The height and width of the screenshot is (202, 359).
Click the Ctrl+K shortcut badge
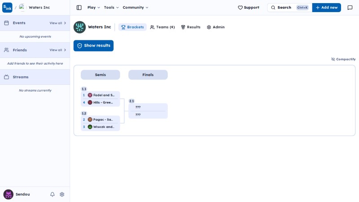coord(302,8)
